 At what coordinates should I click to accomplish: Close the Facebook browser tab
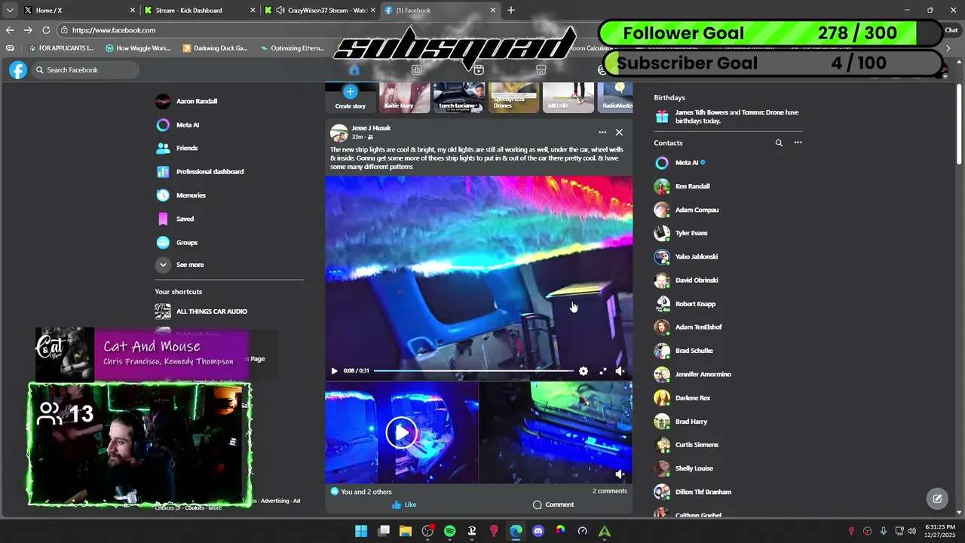(x=493, y=11)
